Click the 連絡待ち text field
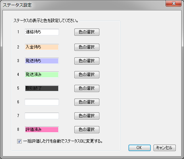 (42, 32)
